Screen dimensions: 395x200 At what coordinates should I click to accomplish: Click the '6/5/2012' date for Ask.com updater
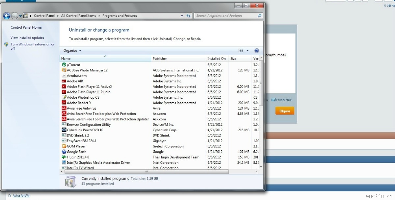coord(214,119)
